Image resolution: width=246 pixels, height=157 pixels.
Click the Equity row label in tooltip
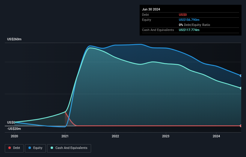[x=147, y=20]
